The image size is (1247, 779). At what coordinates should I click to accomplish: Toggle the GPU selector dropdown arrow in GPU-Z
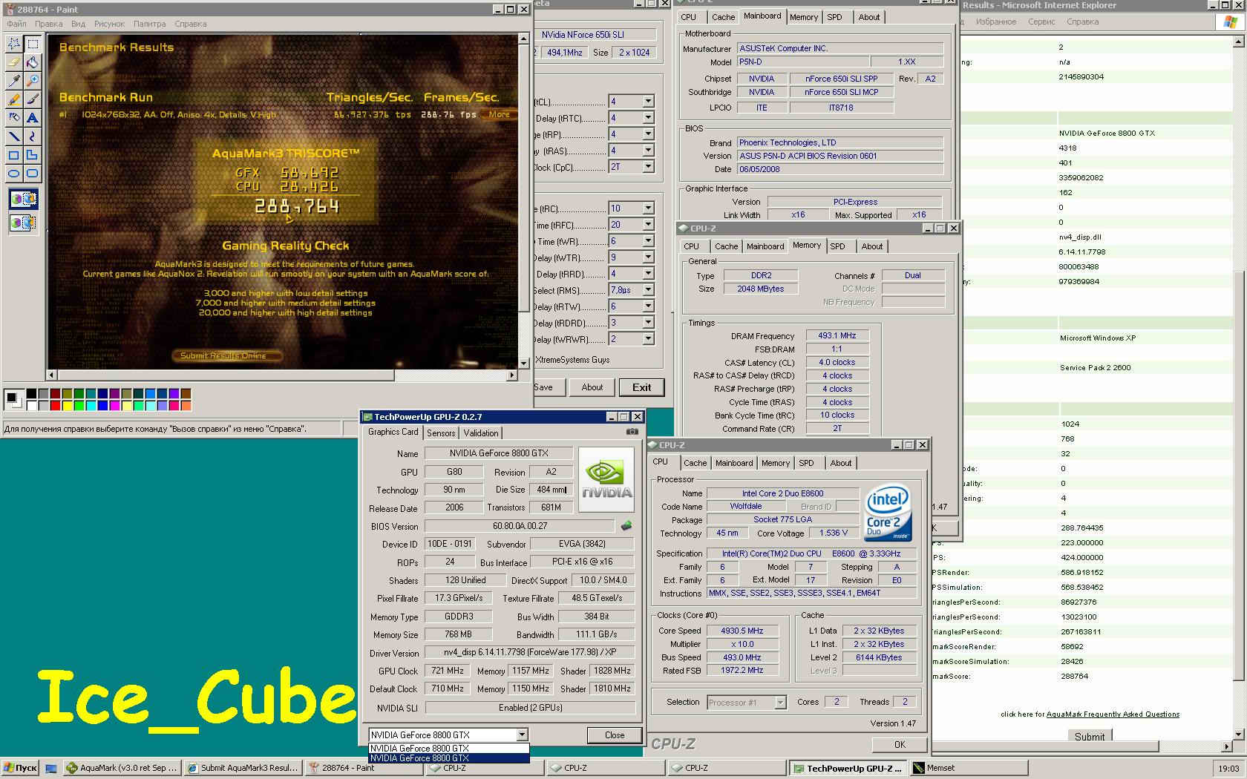523,734
